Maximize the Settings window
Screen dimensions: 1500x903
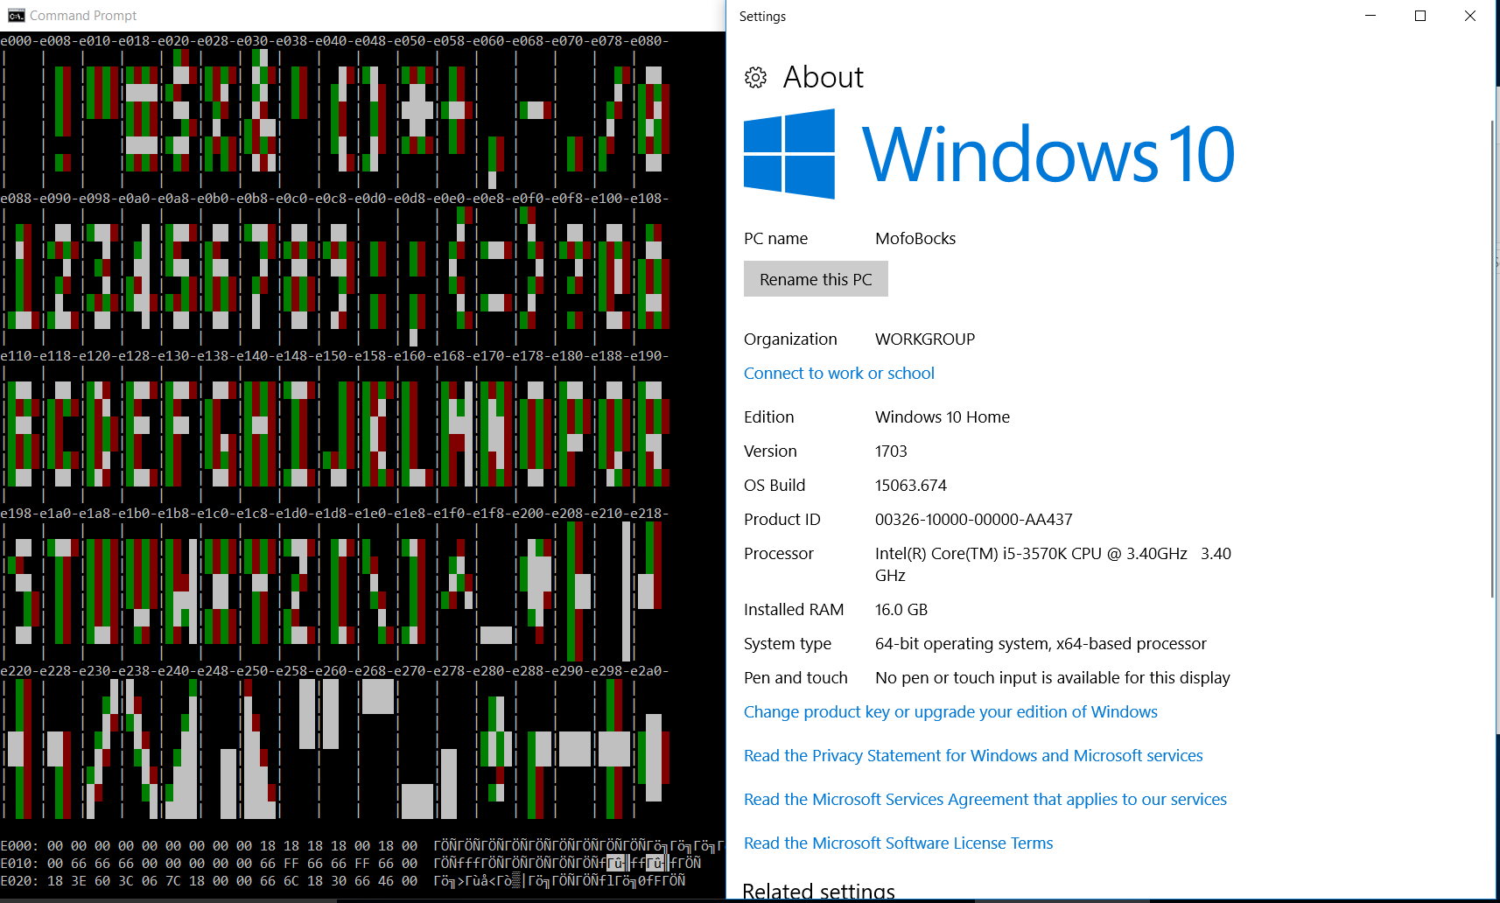coord(1420,16)
